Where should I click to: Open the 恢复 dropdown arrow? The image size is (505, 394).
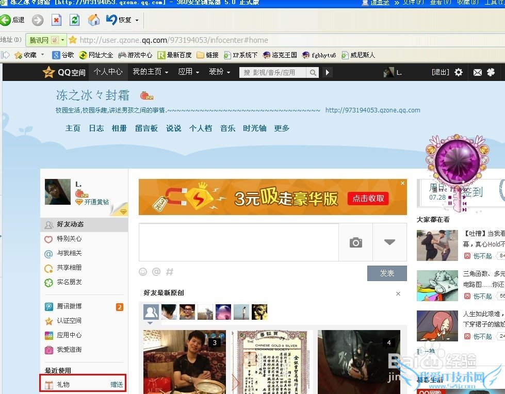click(x=137, y=20)
